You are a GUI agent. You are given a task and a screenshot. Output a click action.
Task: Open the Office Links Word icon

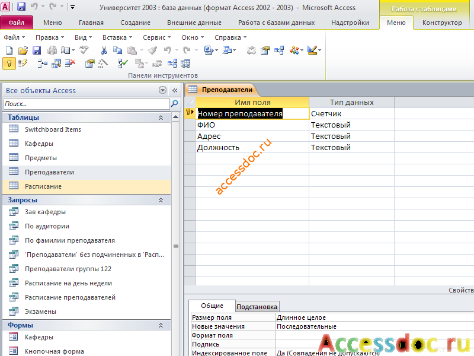tap(208, 50)
